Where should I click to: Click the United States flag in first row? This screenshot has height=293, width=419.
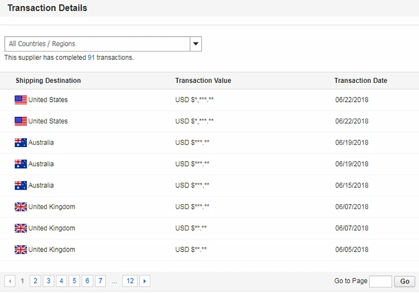pos(21,100)
